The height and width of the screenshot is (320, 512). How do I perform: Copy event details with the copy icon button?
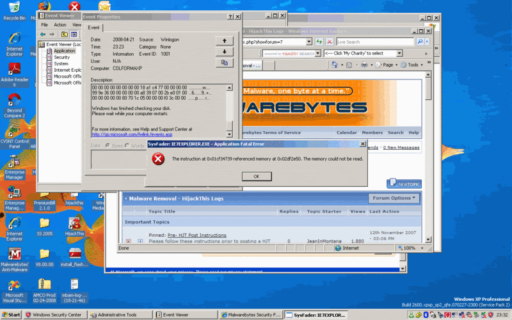(x=225, y=63)
